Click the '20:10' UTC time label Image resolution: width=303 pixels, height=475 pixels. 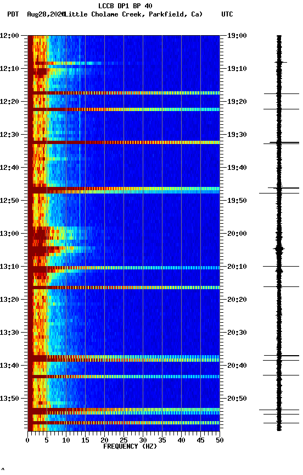[237, 267]
